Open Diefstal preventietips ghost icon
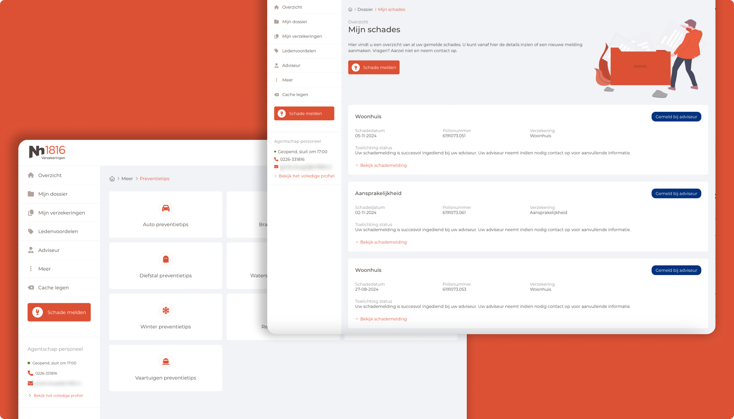This screenshot has height=419, width=734. (165, 259)
